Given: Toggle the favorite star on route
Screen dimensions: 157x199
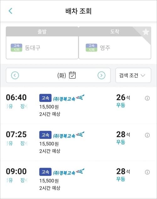Looking at the screenshot, I should (146, 32).
